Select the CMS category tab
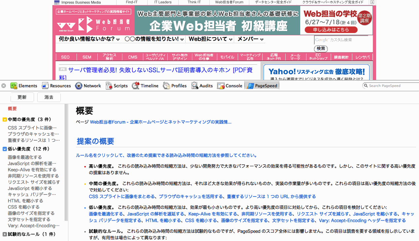Screen dimensions: 419x241 [132, 57]
